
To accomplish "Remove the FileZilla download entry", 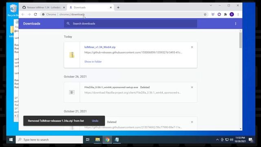I will coord(192,87).
